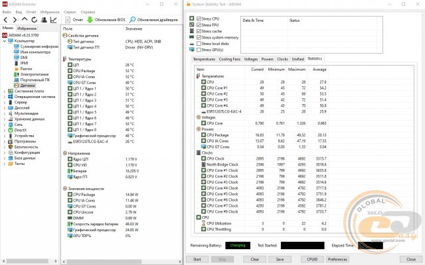Expand the Сервер tree node
This screenshot has width=425, height=265.
tap(5, 102)
